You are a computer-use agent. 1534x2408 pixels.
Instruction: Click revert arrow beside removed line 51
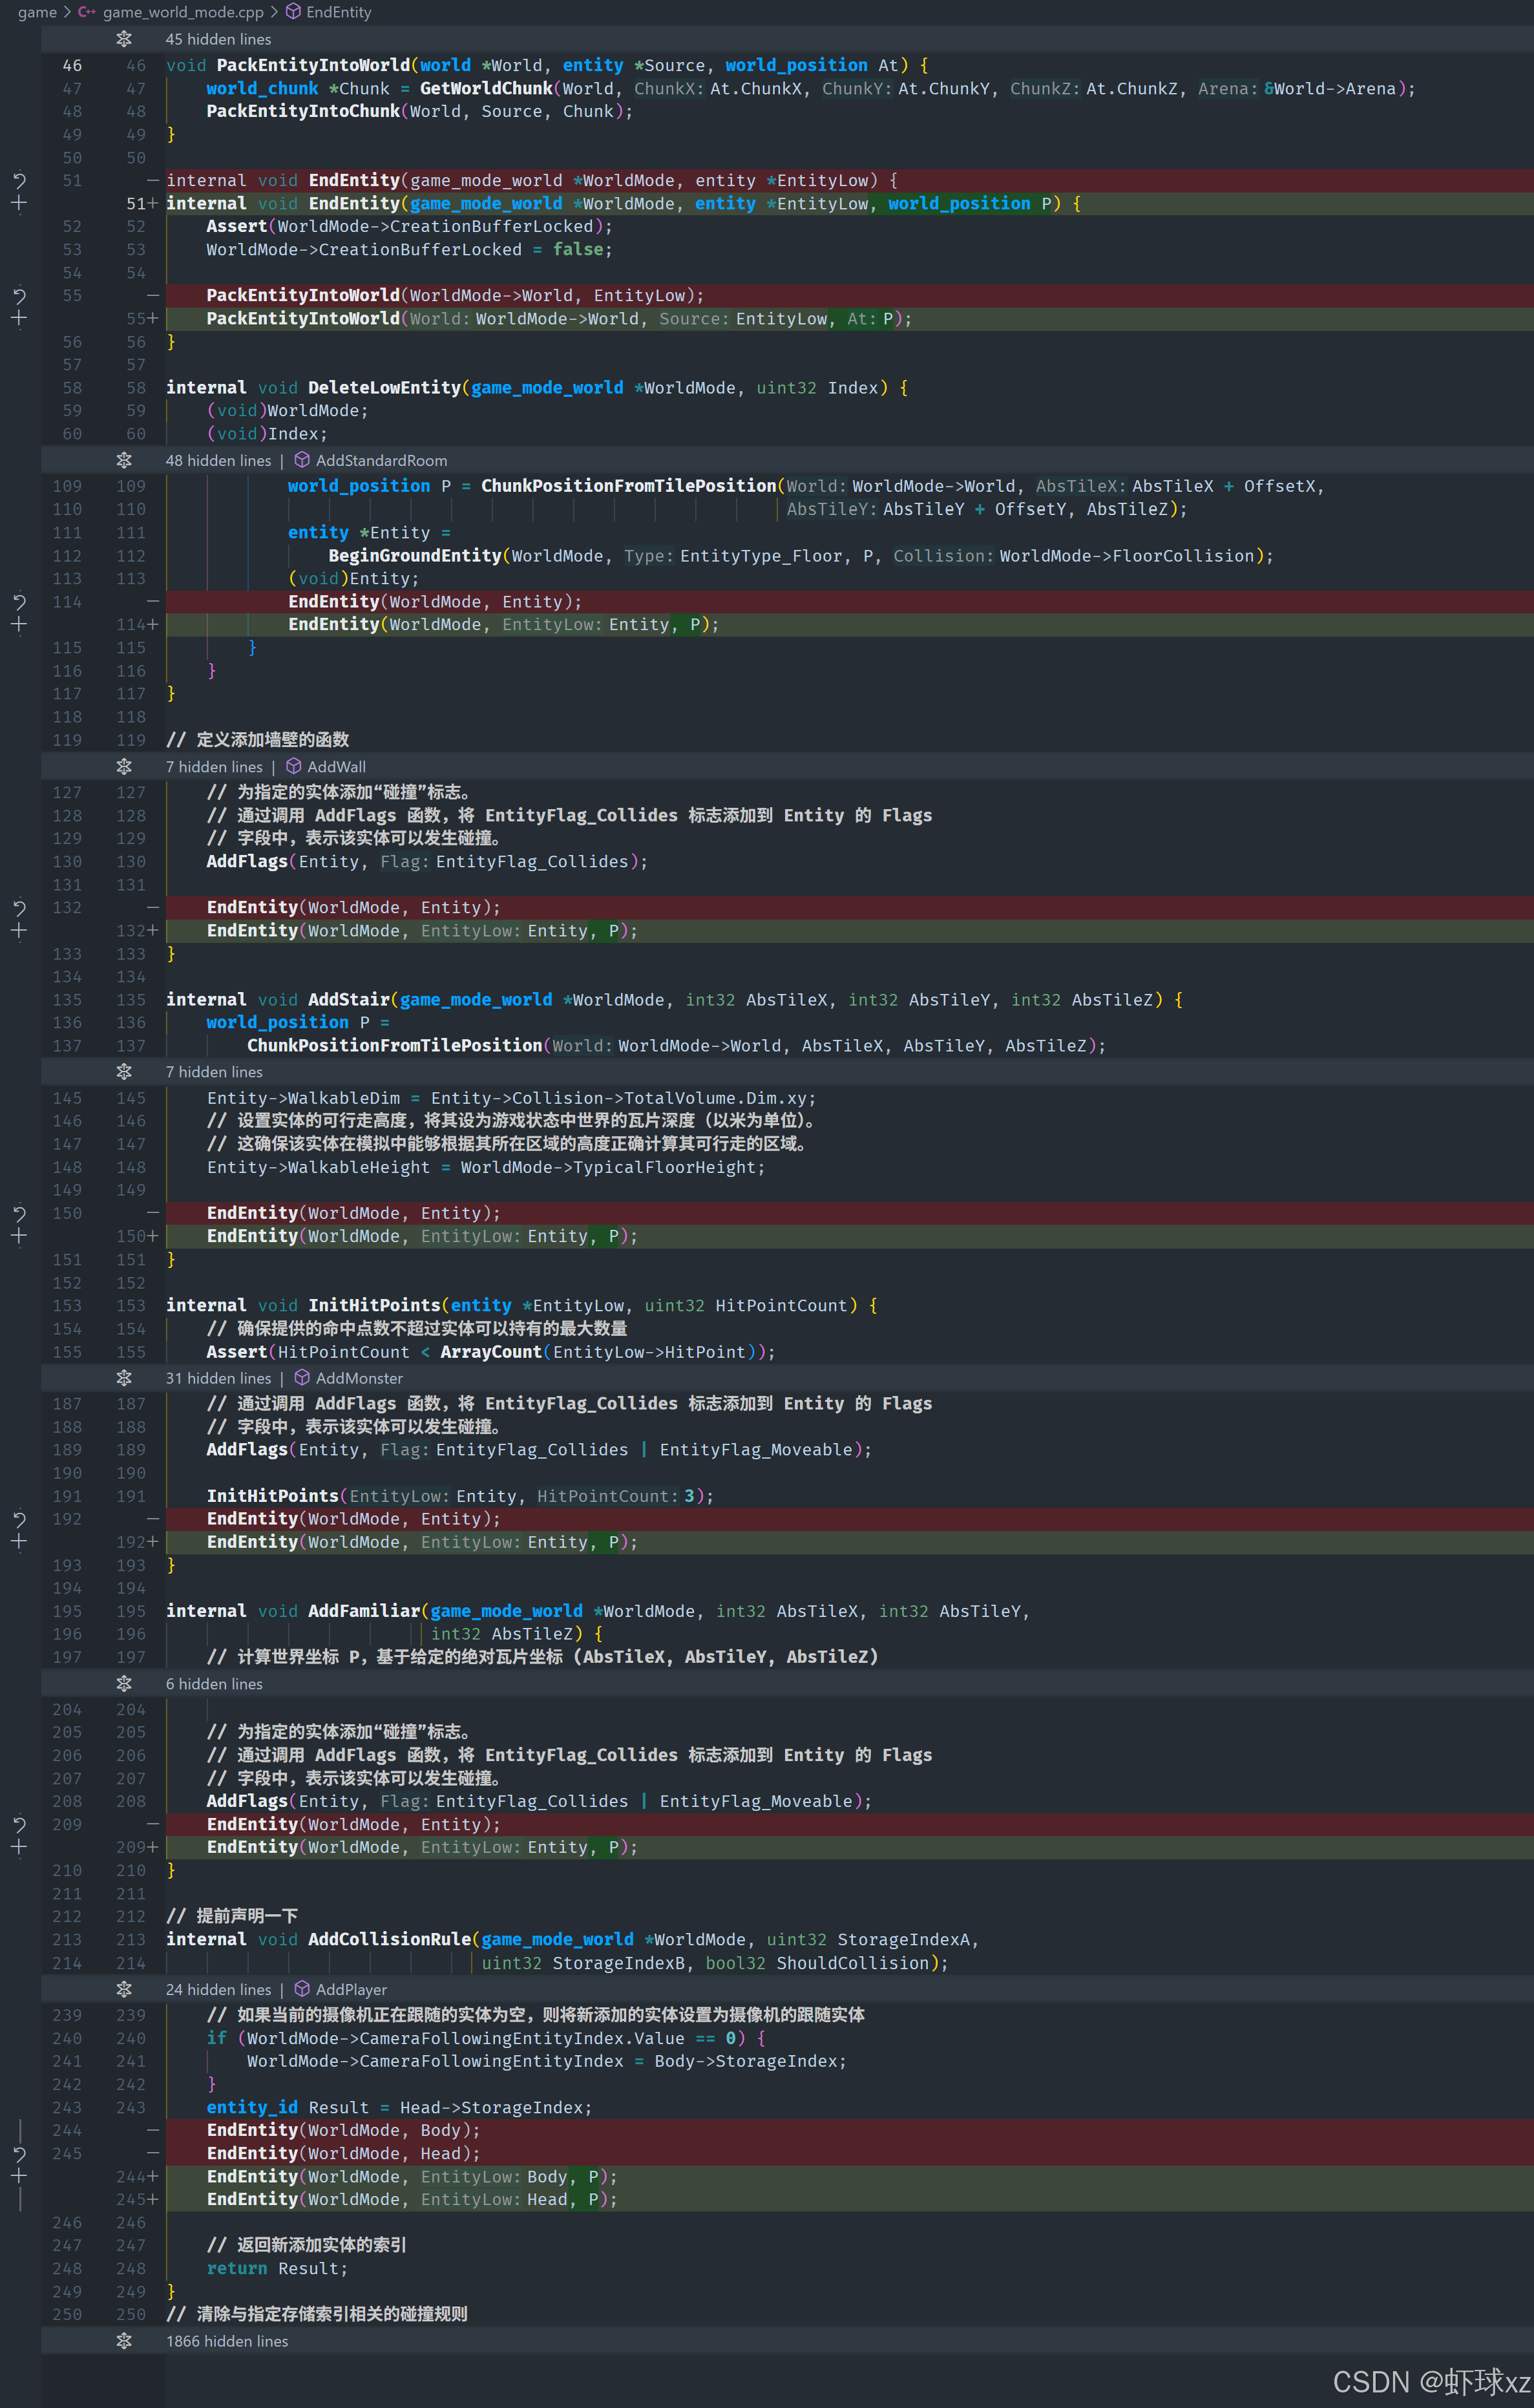[19, 181]
